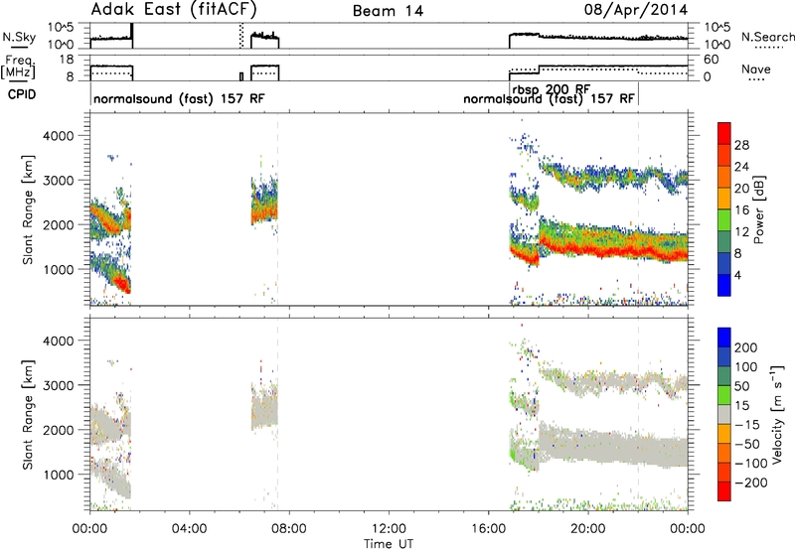Click the blue bottom of the power colorbar

coord(724,285)
